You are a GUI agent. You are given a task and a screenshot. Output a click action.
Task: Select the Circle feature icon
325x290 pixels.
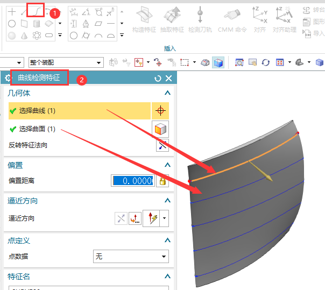tap(12, 24)
